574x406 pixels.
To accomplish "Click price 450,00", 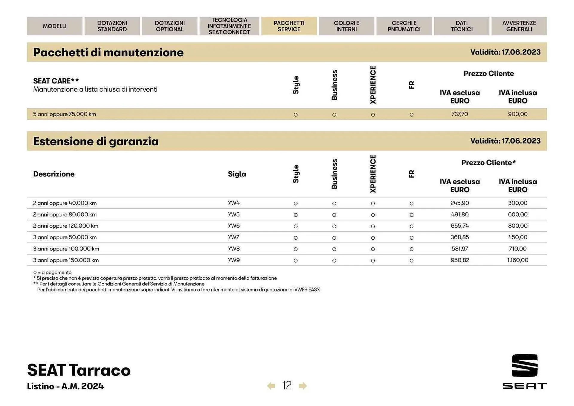I will coord(517,237).
